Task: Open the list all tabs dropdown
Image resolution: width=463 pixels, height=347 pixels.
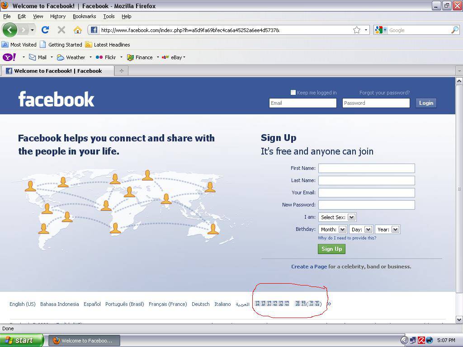Action: tap(459, 71)
